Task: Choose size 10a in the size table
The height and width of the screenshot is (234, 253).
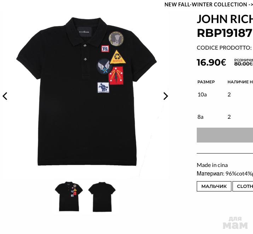Action: [x=202, y=95]
